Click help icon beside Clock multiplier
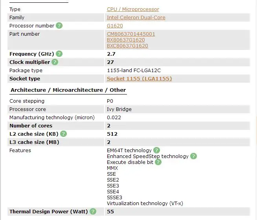 pyautogui.click(x=55, y=62)
